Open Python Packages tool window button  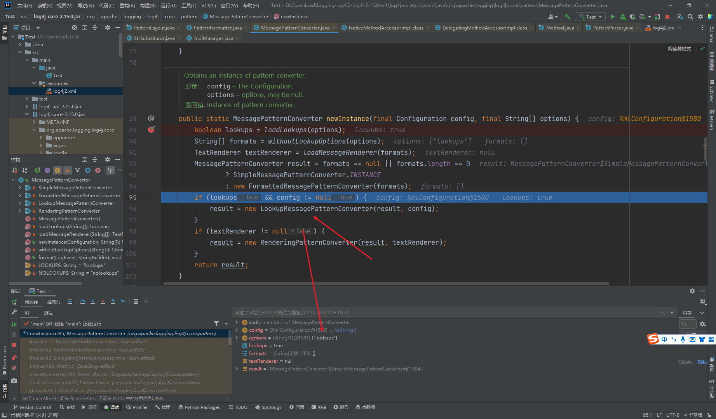tap(199, 407)
